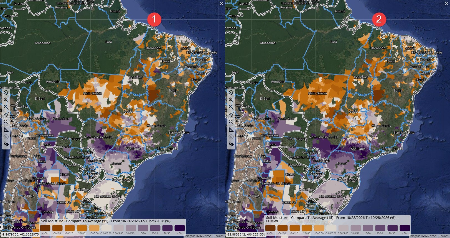Zoom in on the right map
450x238 pixels.
[x=231, y=100]
